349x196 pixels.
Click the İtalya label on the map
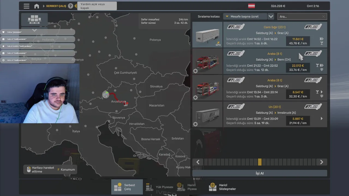76,131
